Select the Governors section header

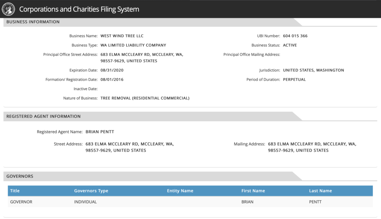(20, 176)
